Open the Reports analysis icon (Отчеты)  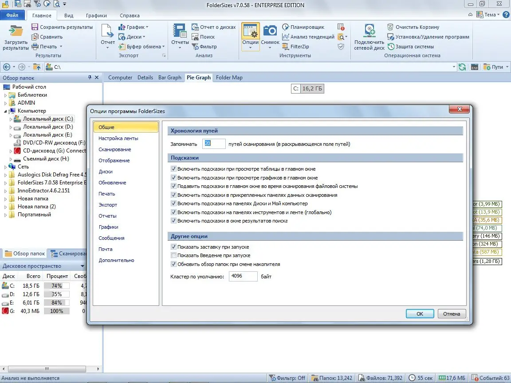pos(180,31)
